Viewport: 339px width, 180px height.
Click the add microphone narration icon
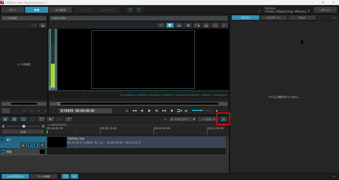[68, 119]
